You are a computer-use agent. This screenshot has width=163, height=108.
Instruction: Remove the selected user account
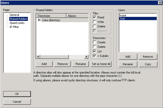(x=148, y=57)
